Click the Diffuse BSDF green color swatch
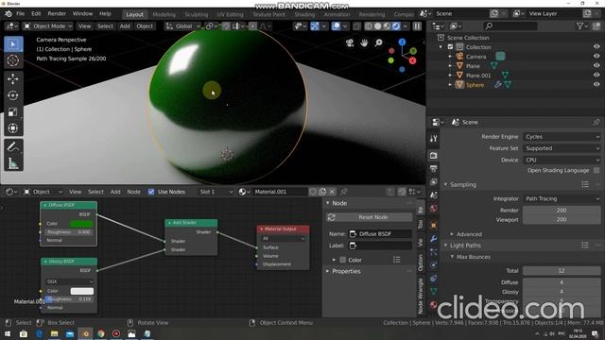Image resolution: width=605 pixels, height=340 pixels. (x=81, y=224)
